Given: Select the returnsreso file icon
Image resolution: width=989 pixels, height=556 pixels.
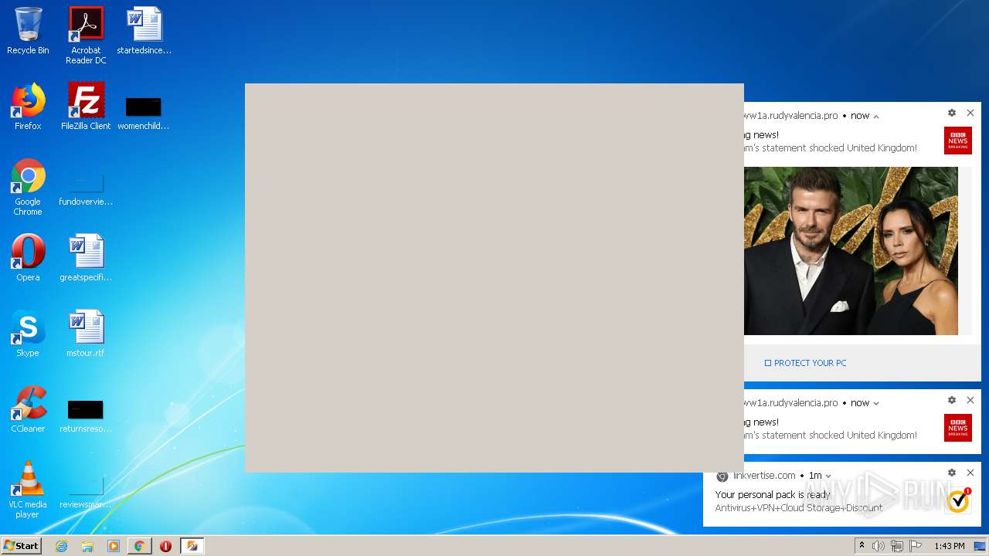Looking at the screenshot, I should [86, 415].
